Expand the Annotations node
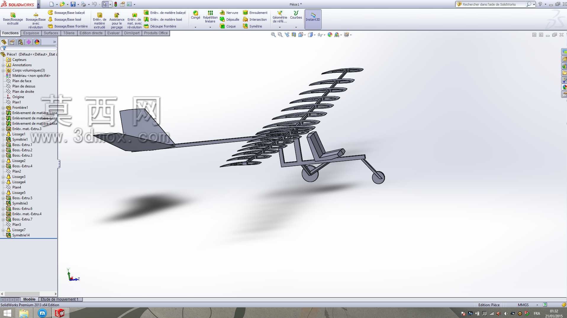 click(x=3, y=65)
